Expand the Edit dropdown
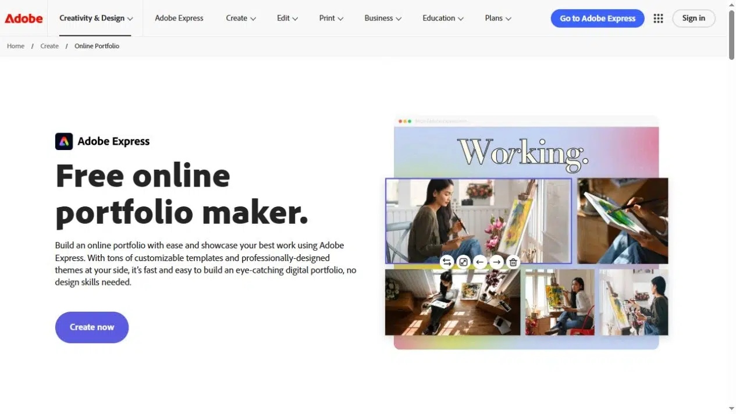 tap(287, 18)
